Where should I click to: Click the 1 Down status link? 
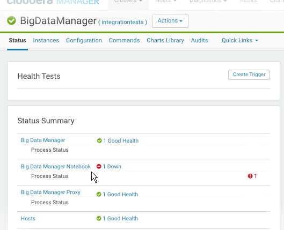(x=112, y=166)
